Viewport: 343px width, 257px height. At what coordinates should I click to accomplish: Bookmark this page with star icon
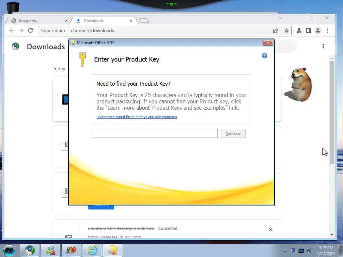coord(286,30)
